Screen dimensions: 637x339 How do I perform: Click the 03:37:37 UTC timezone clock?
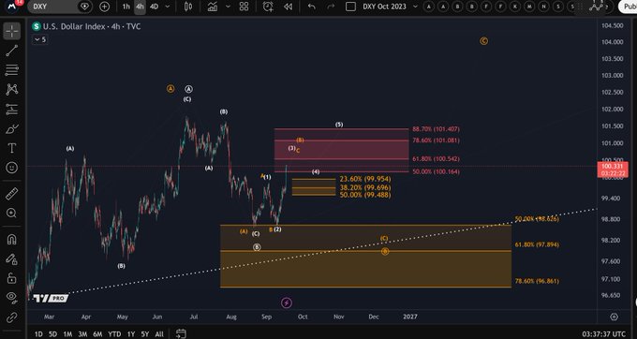pyautogui.click(x=603, y=334)
